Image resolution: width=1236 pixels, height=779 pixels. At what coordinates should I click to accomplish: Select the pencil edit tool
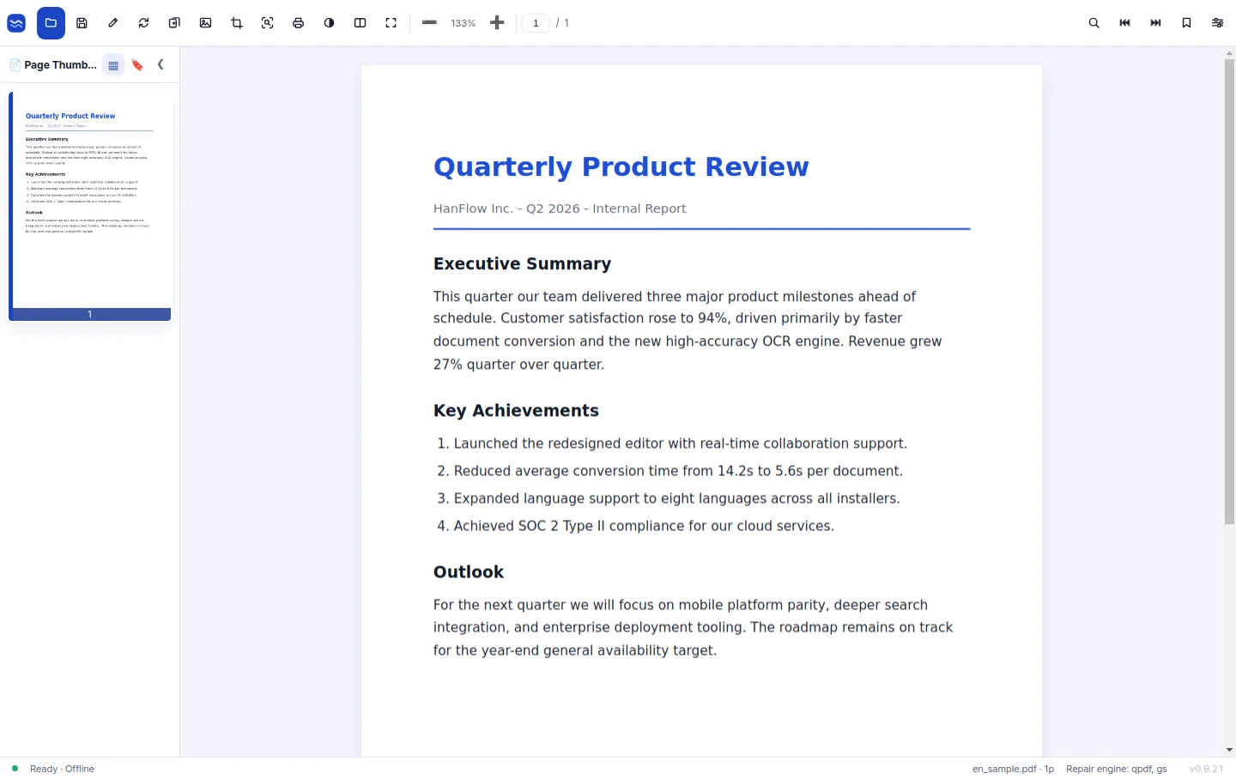112,23
